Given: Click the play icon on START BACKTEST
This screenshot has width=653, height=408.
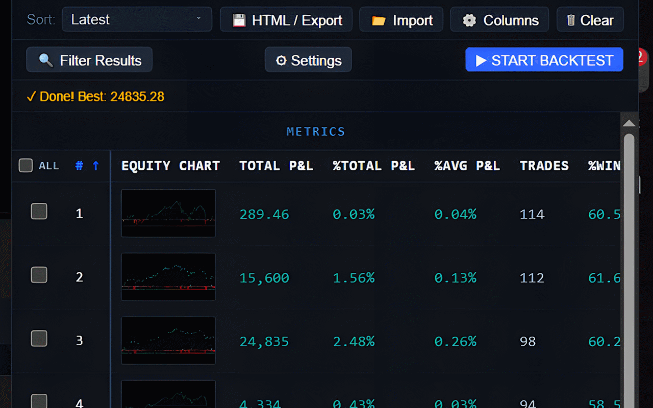Looking at the screenshot, I should pyautogui.click(x=481, y=61).
